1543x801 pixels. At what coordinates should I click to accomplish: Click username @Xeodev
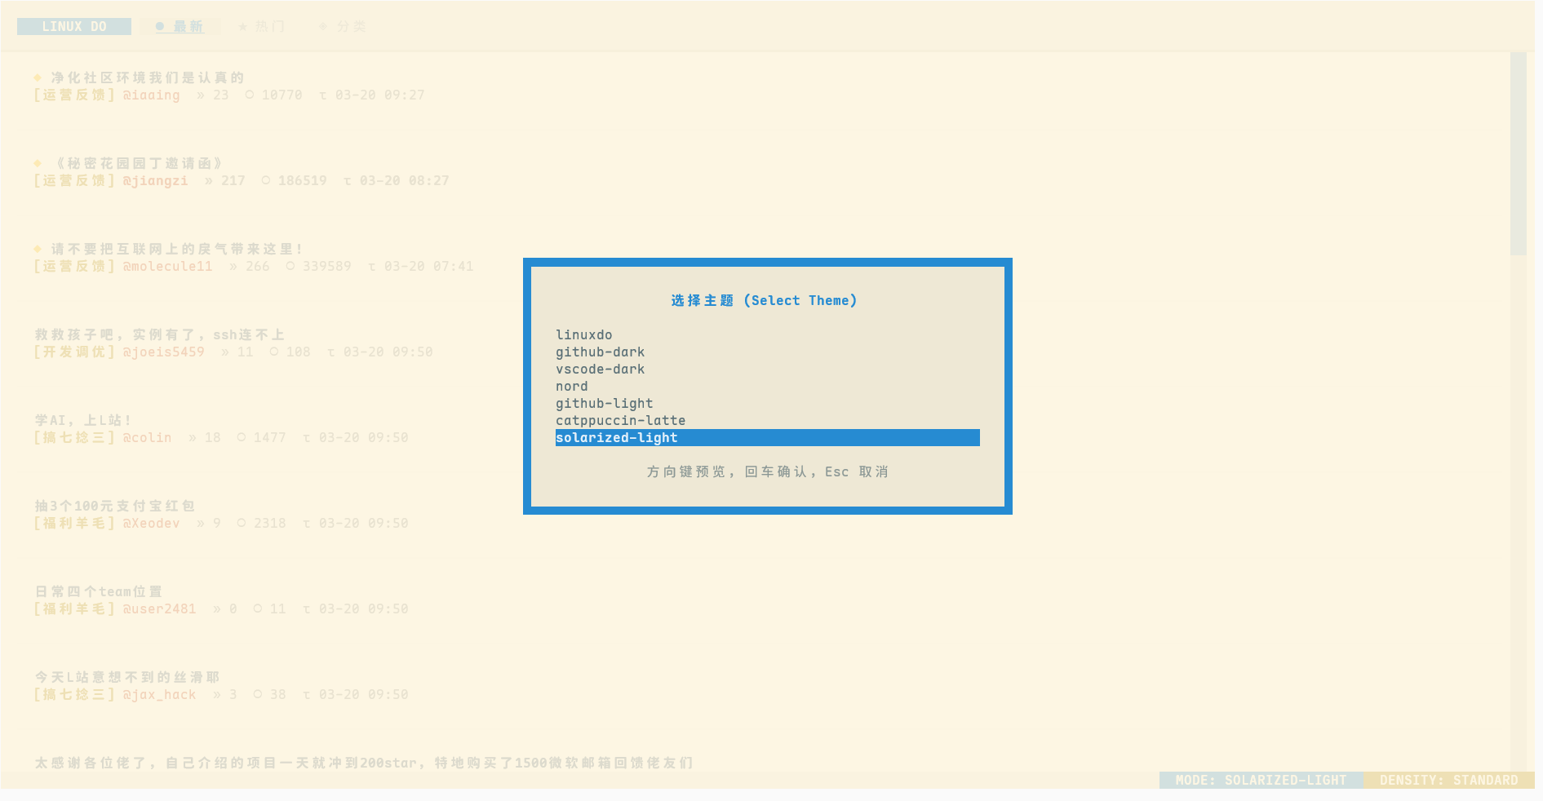point(152,523)
